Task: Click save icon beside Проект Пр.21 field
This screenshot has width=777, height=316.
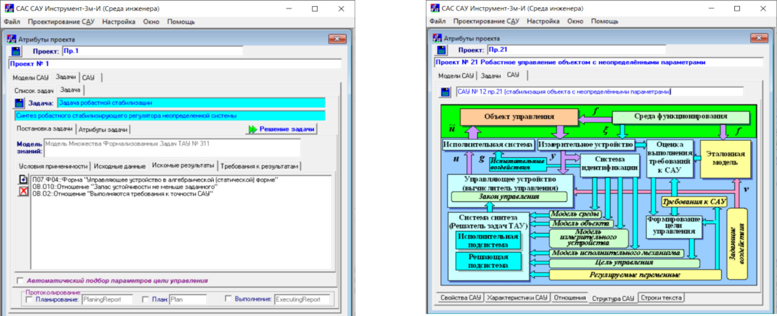Action: point(442,50)
